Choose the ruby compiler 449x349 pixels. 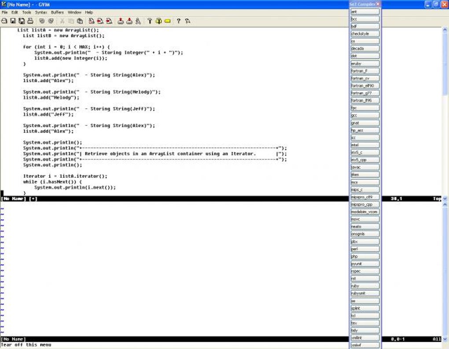(x=365, y=286)
